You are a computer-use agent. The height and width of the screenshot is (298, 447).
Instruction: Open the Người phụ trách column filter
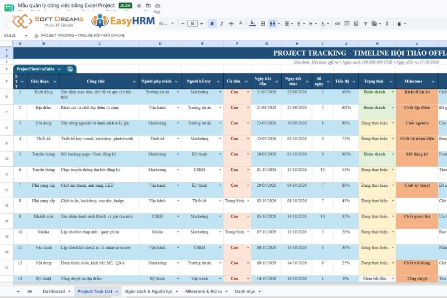(x=176, y=81)
